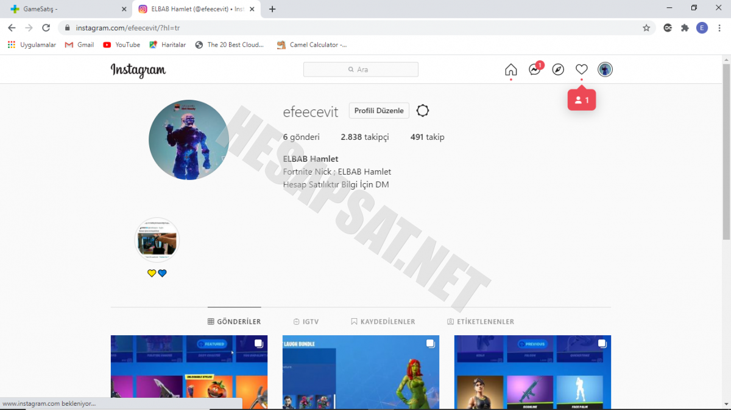Open Chrome three-dot menu

click(719, 28)
